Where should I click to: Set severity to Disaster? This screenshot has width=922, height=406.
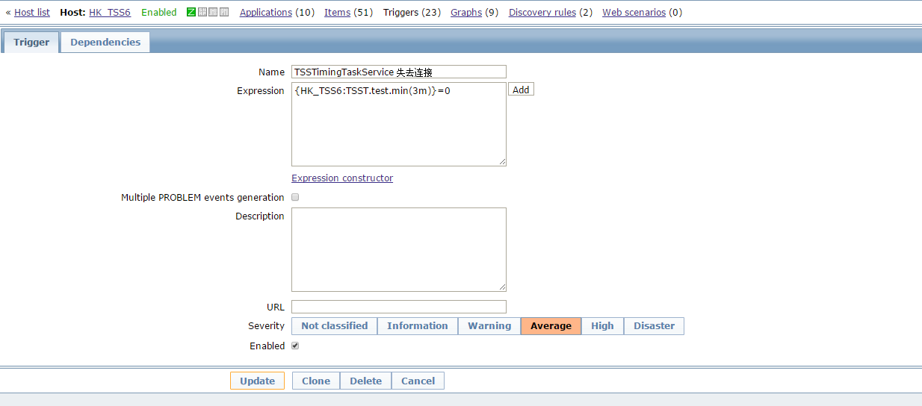pyautogui.click(x=654, y=326)
